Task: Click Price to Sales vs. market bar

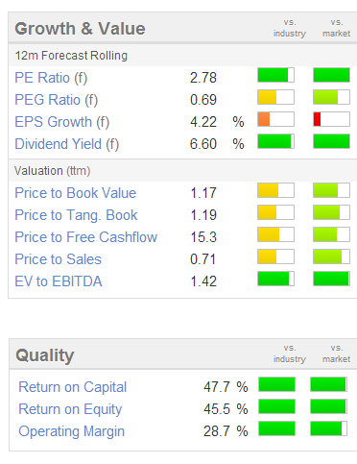Action: point(331,256)
